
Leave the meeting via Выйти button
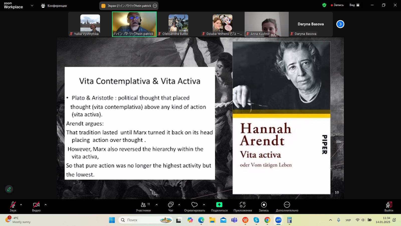389,207
